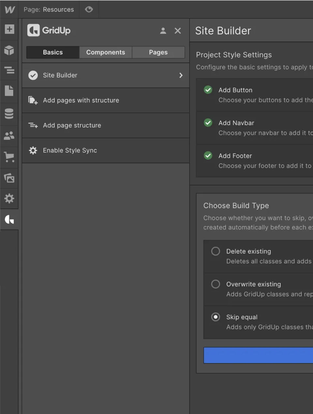
Task: Click Add pages with structure
Action: (81, 100)
